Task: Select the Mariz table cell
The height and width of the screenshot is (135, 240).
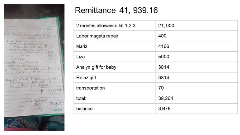Action: [x=115, y=46]
